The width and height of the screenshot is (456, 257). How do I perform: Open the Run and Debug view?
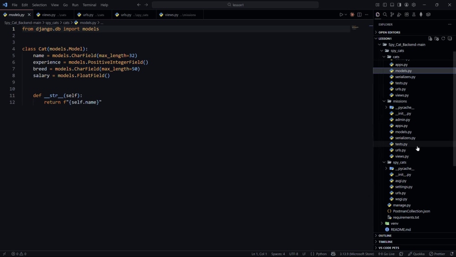click(x=399, y=15)
